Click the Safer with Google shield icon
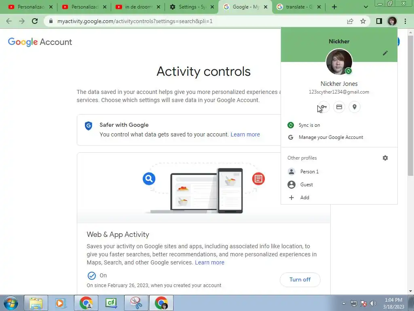Viewport: 414px width, 311px height. click(89, 126)
